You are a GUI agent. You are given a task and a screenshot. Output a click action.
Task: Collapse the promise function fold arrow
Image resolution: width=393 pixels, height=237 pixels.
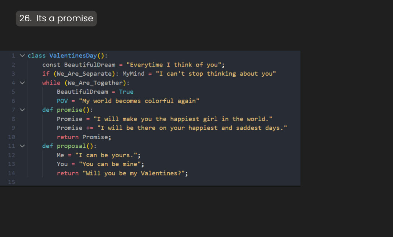[x=22, y=110]
